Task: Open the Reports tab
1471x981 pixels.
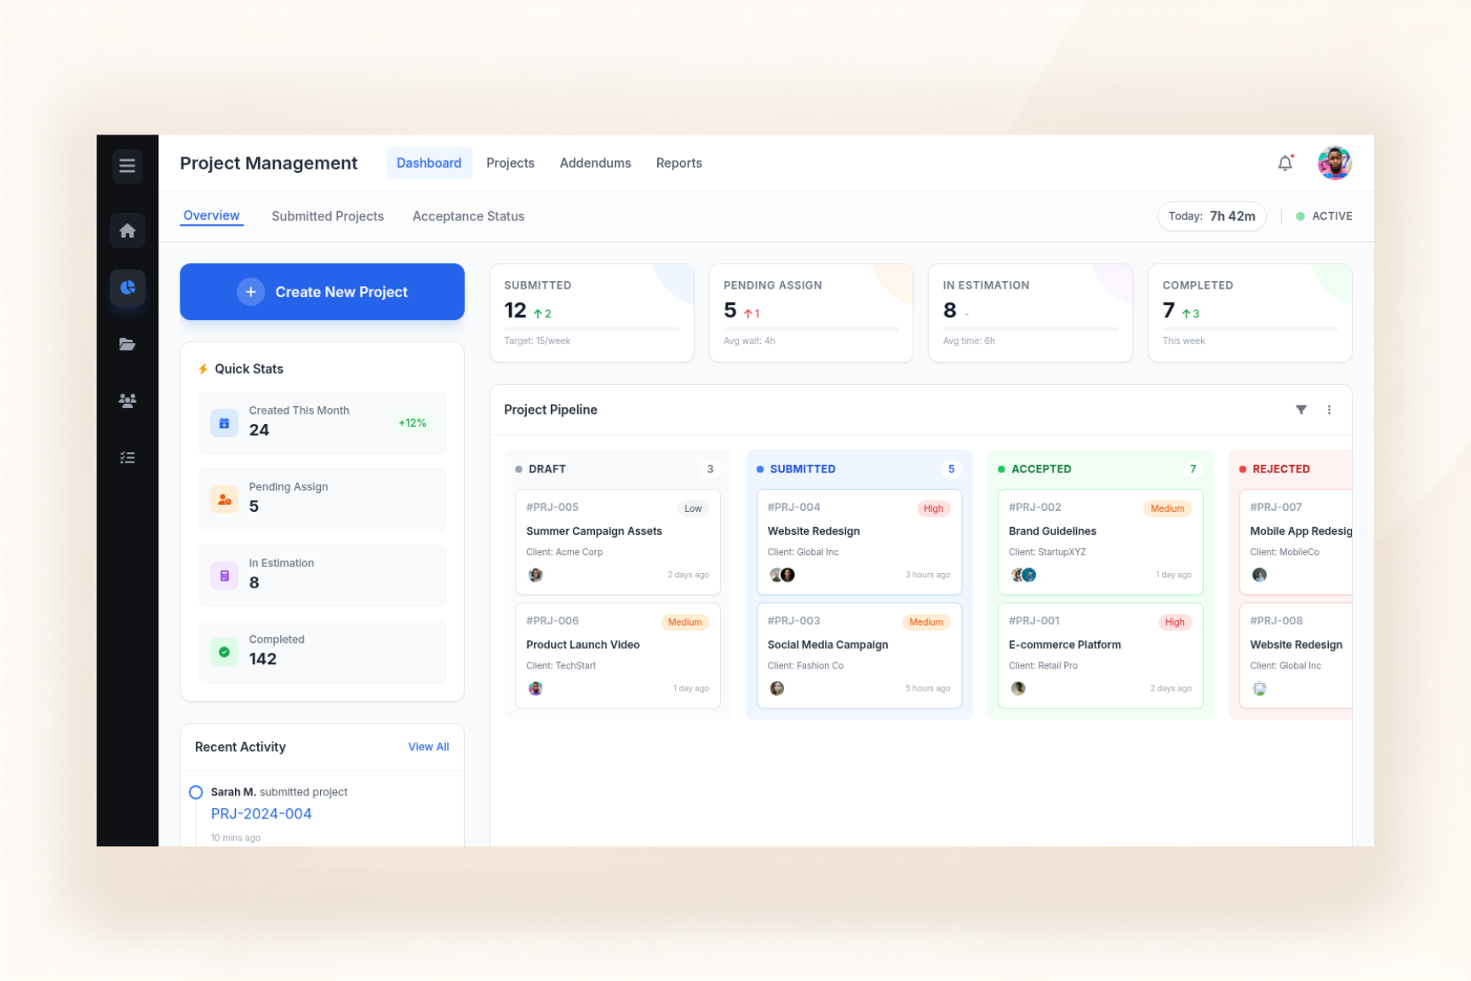Action: [679, 163]
